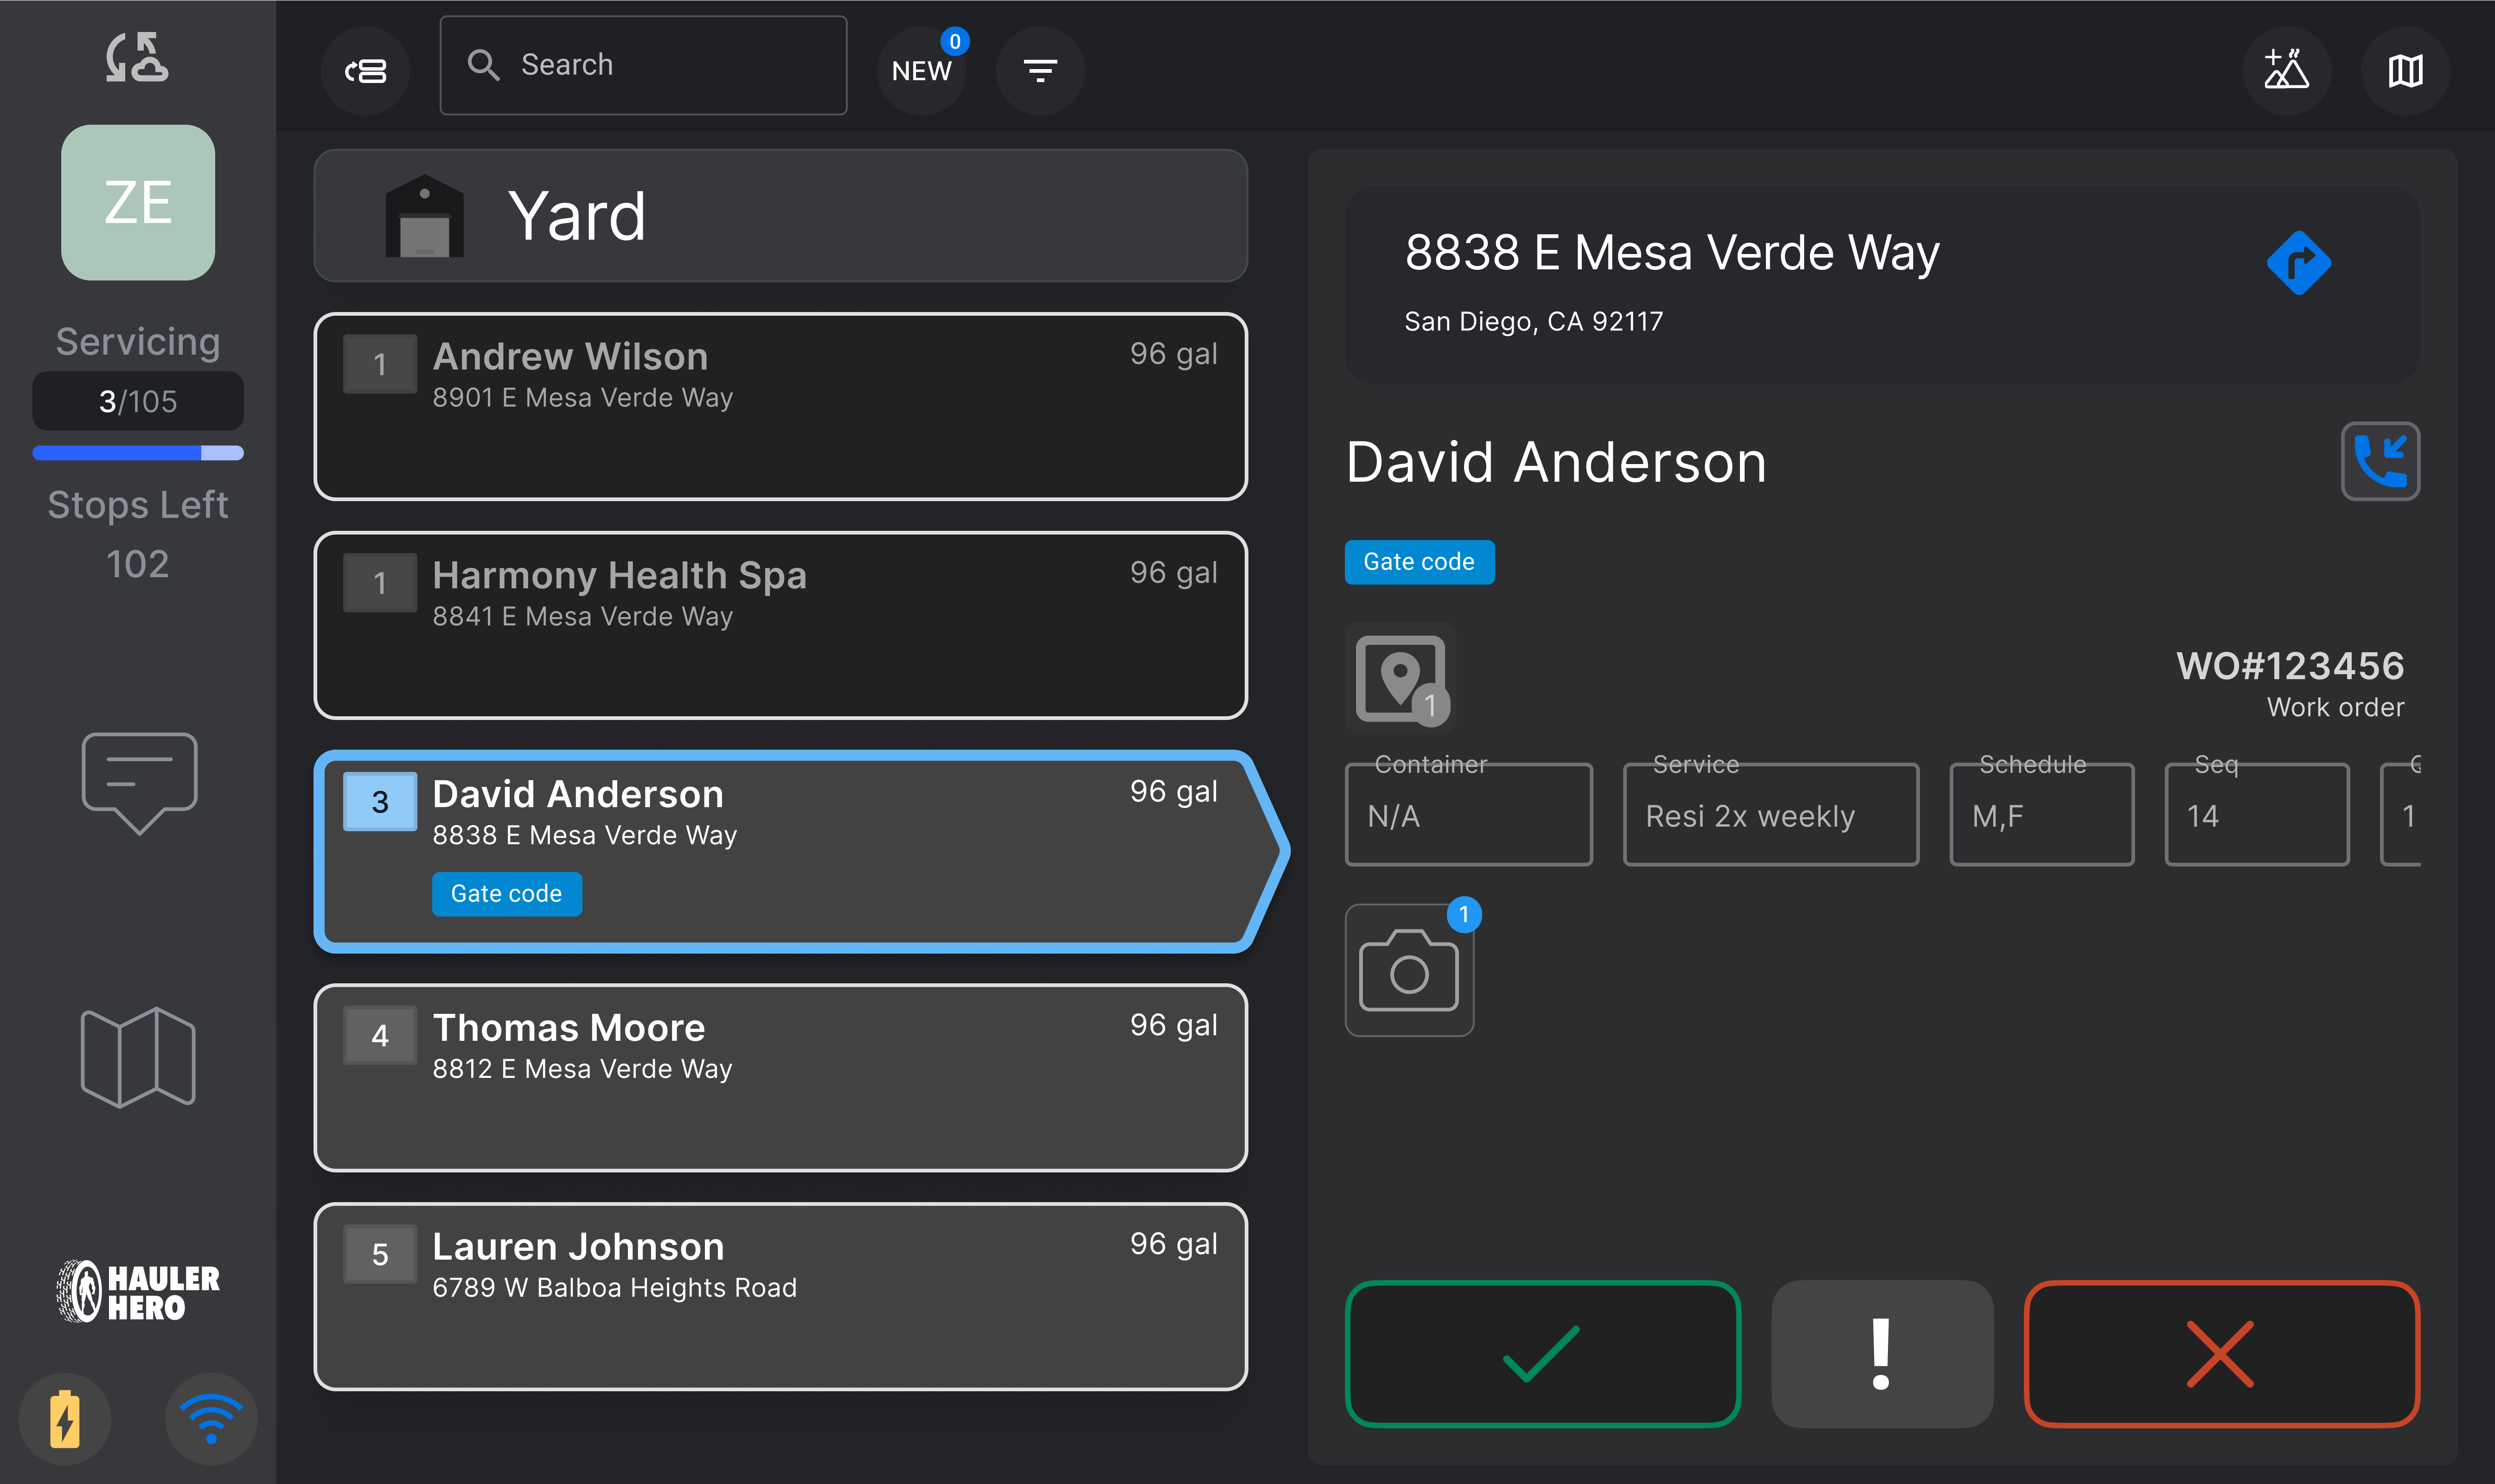Select Andrew Wilson stop card
Image resolution: width=2495 pixels, height=1484 pixels.
pos(780,406)
